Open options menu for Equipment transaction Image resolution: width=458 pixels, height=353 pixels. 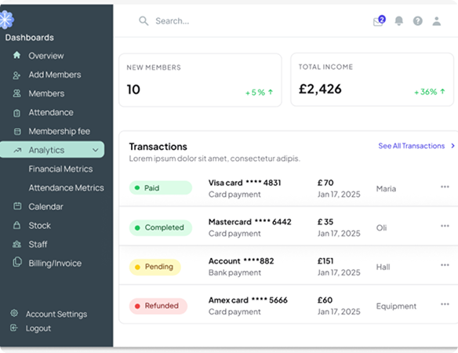pos(445,304)
